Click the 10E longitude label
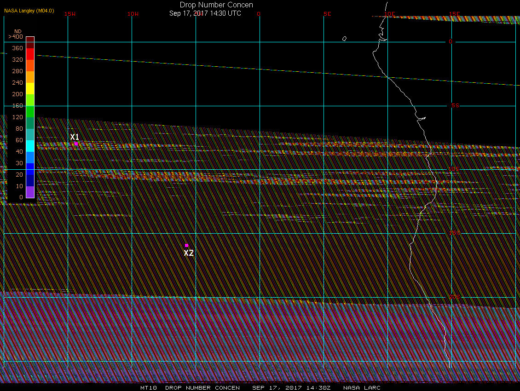 coord(389,14)
